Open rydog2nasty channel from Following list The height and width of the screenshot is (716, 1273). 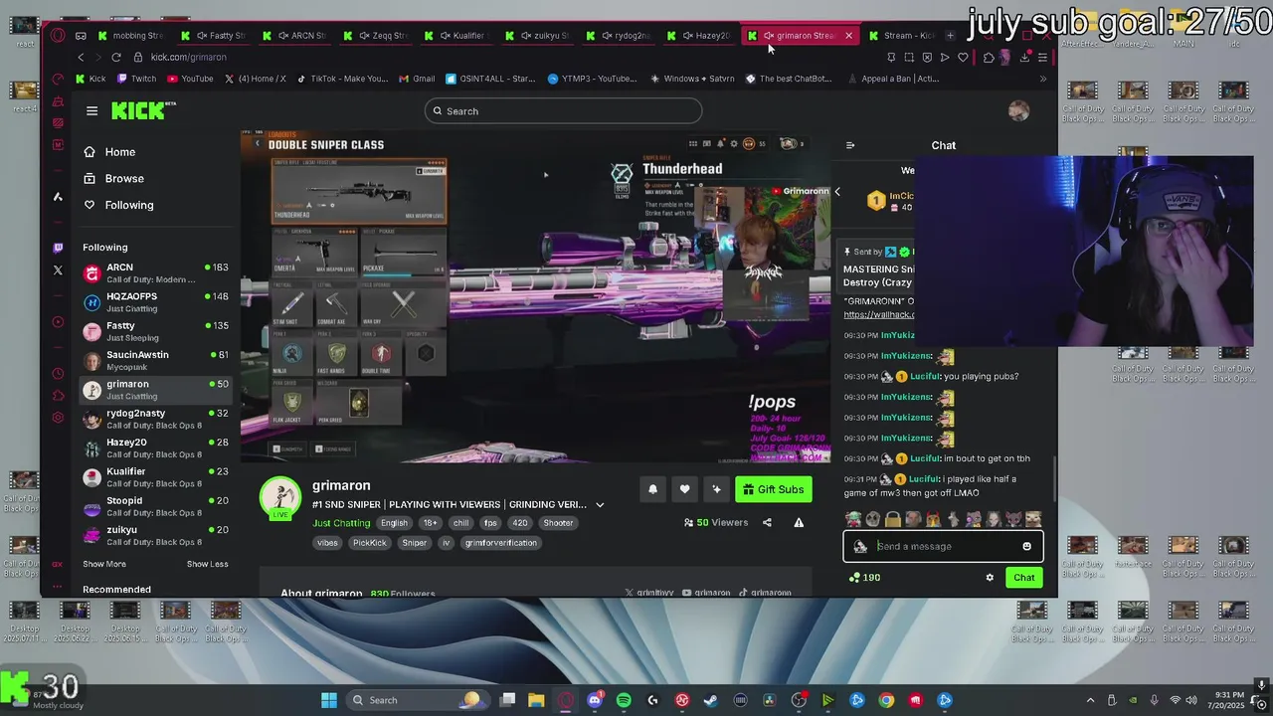(155, 419)
